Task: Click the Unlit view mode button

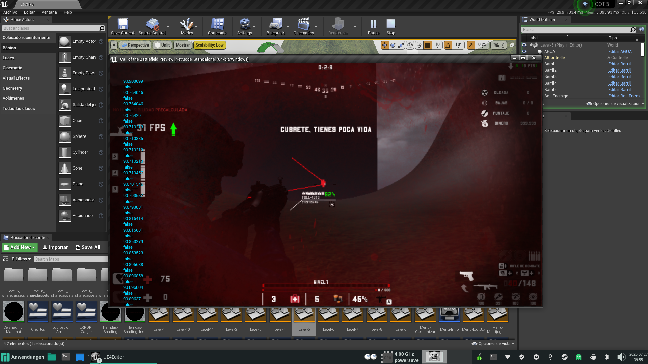Action: 162,45
